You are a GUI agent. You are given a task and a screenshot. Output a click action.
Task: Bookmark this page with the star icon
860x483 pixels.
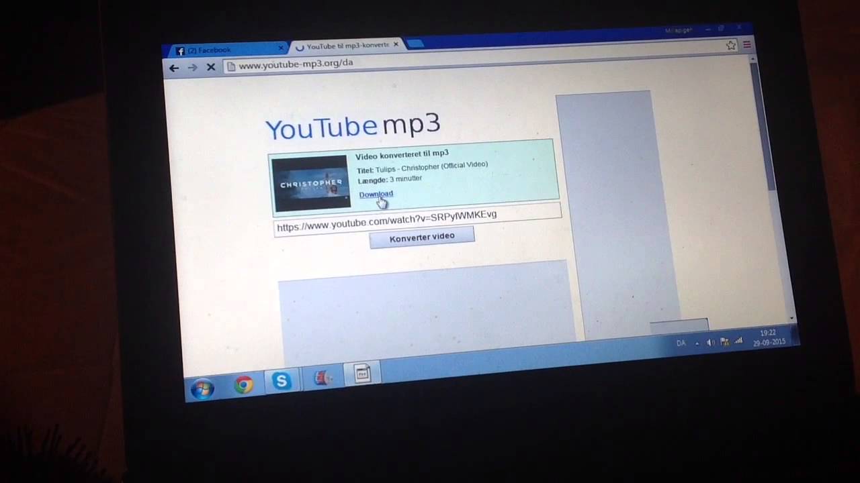[731, 46]
